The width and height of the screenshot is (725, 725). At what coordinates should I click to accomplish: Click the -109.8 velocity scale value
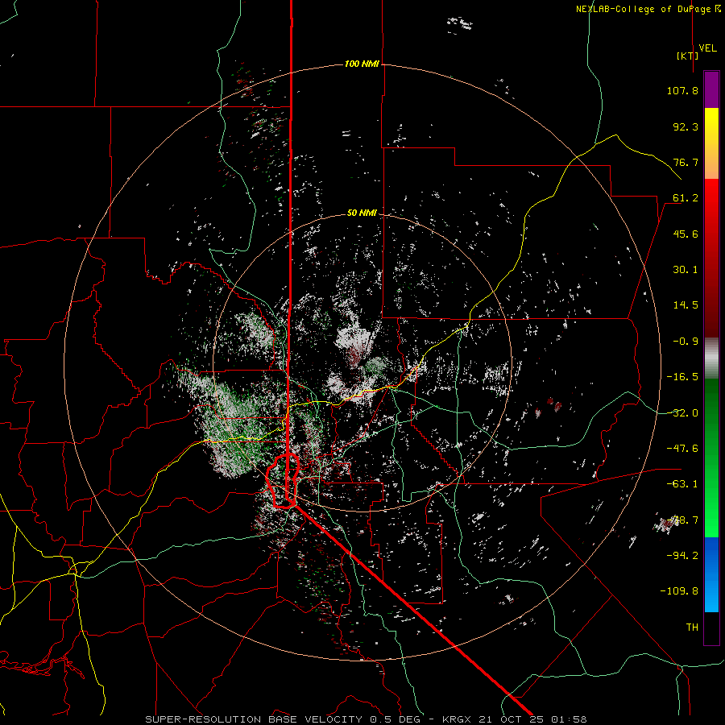pos(679,591)
